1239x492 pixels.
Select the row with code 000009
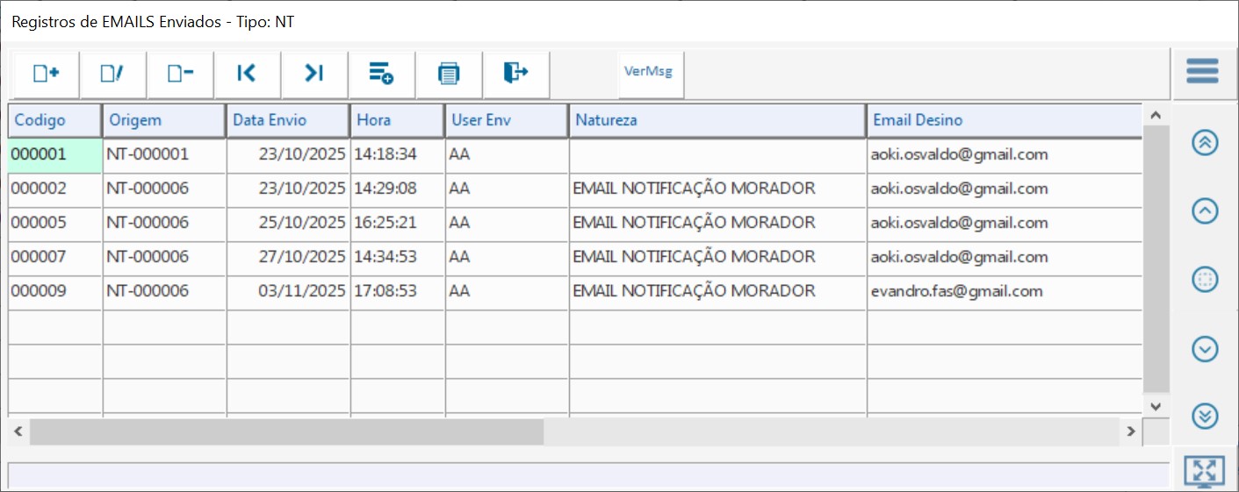point(54,291)
